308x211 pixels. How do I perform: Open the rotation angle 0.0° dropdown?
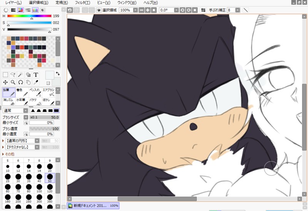176,10
